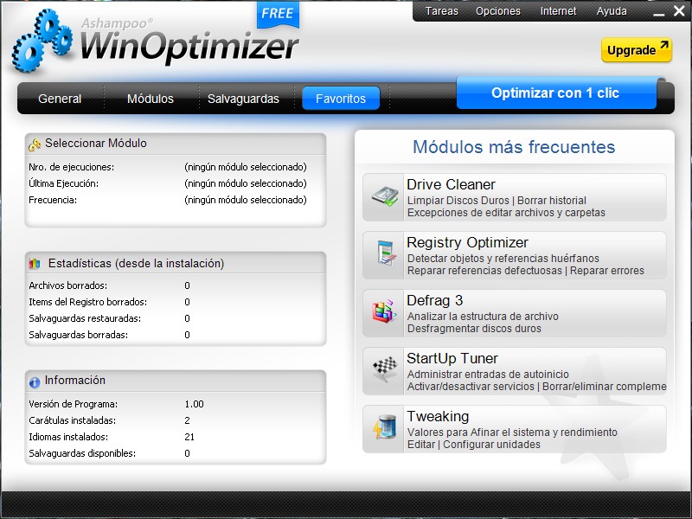This screenshot has height=519, width=692.
Task: Click the 'Información' panel title
Action: [75, 380]
